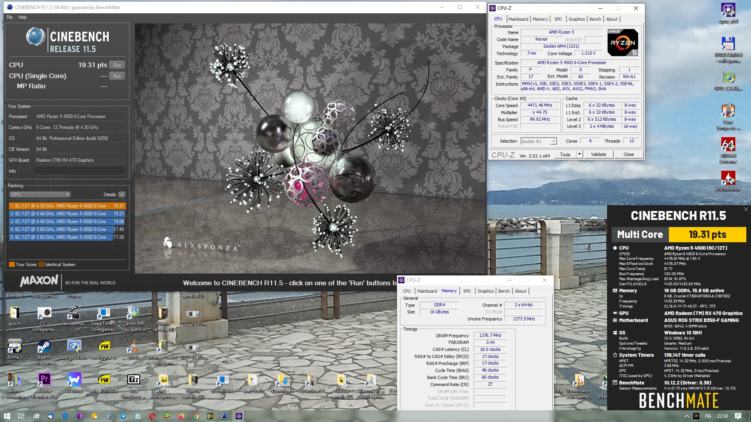
Task: Open the eMule desktop shortcut
Action: click(133, 349)
